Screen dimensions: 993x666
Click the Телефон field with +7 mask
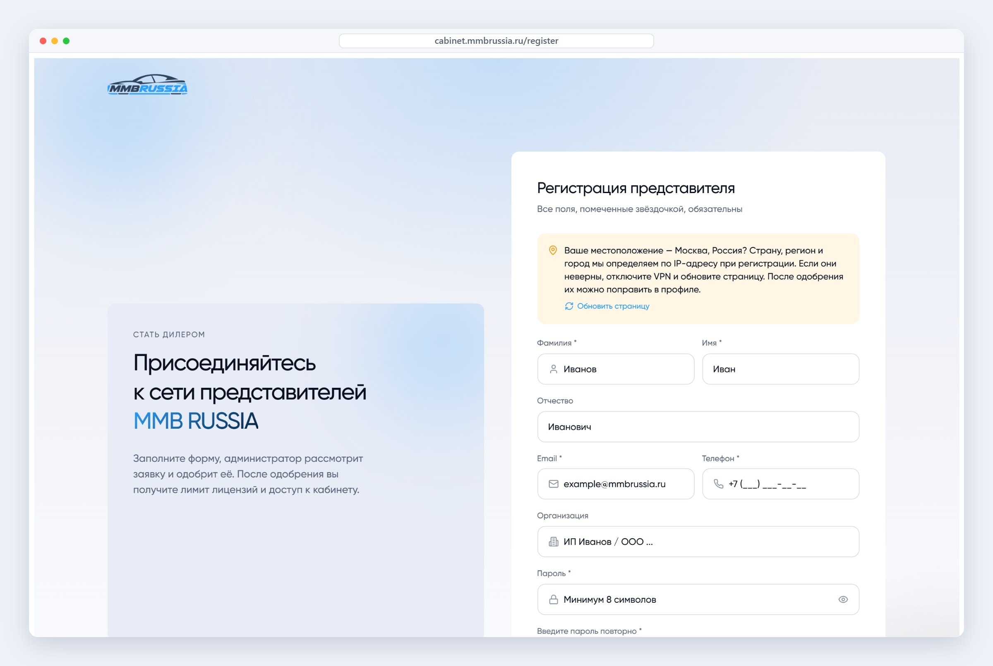tap(780, 484)
